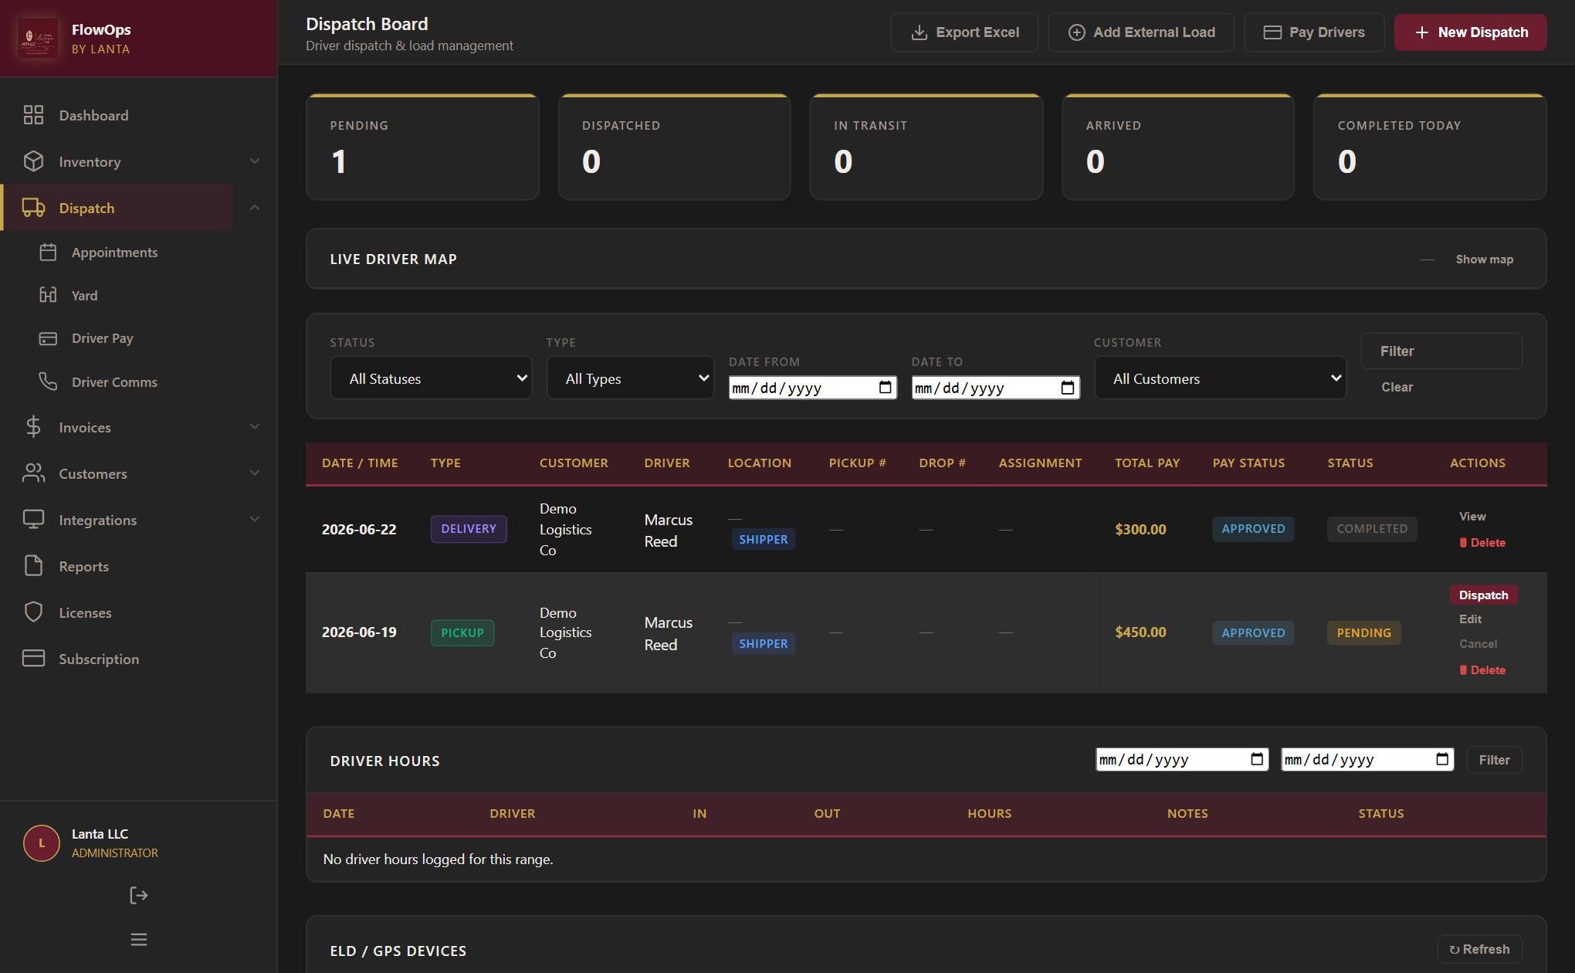This screenshot has height=973, width=1575.
Task: Click the Driver Hours start date field
Action: coord(1181,759)
